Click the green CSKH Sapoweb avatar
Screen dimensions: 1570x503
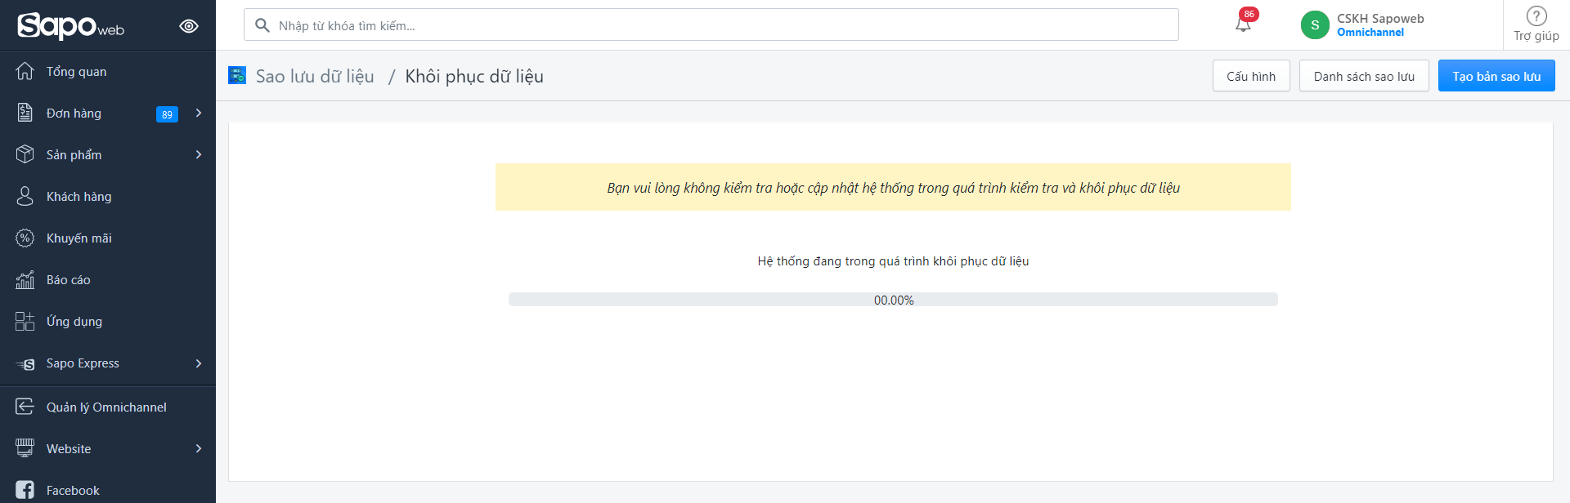[1315, 25]
